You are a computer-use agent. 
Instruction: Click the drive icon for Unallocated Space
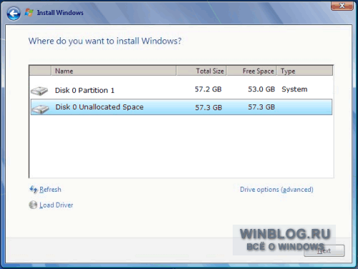(x=40, y=109)
